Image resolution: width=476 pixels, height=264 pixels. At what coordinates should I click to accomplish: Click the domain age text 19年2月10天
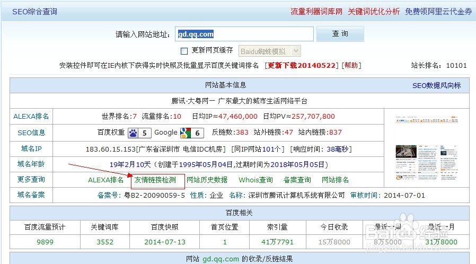pos(130,164)
